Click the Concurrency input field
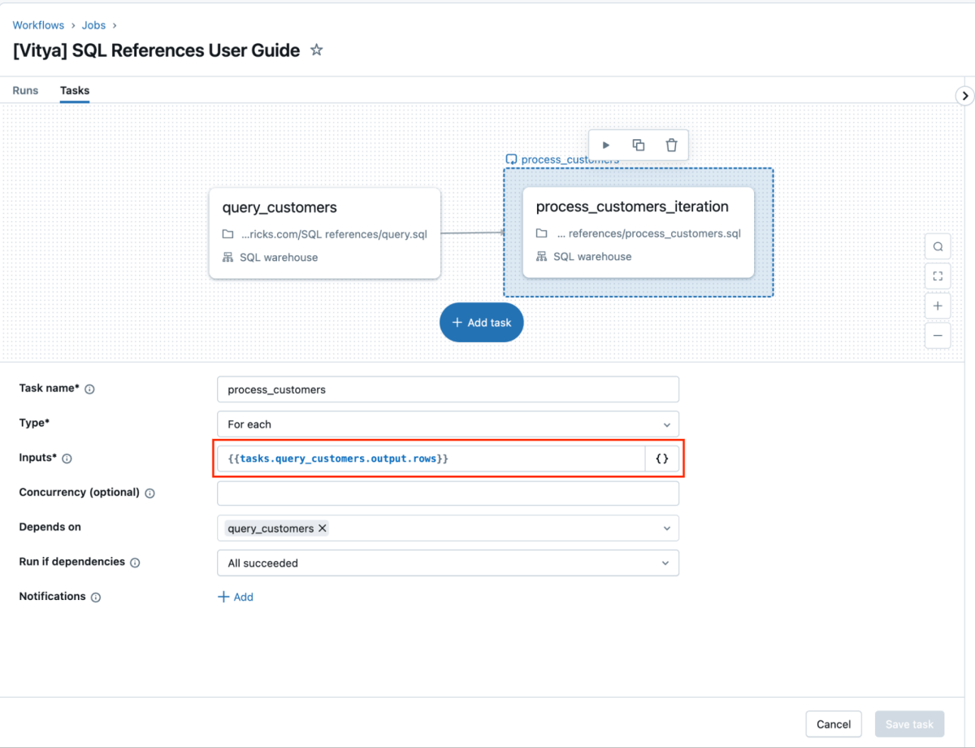975x748 pixels. (x=448, y=494)
